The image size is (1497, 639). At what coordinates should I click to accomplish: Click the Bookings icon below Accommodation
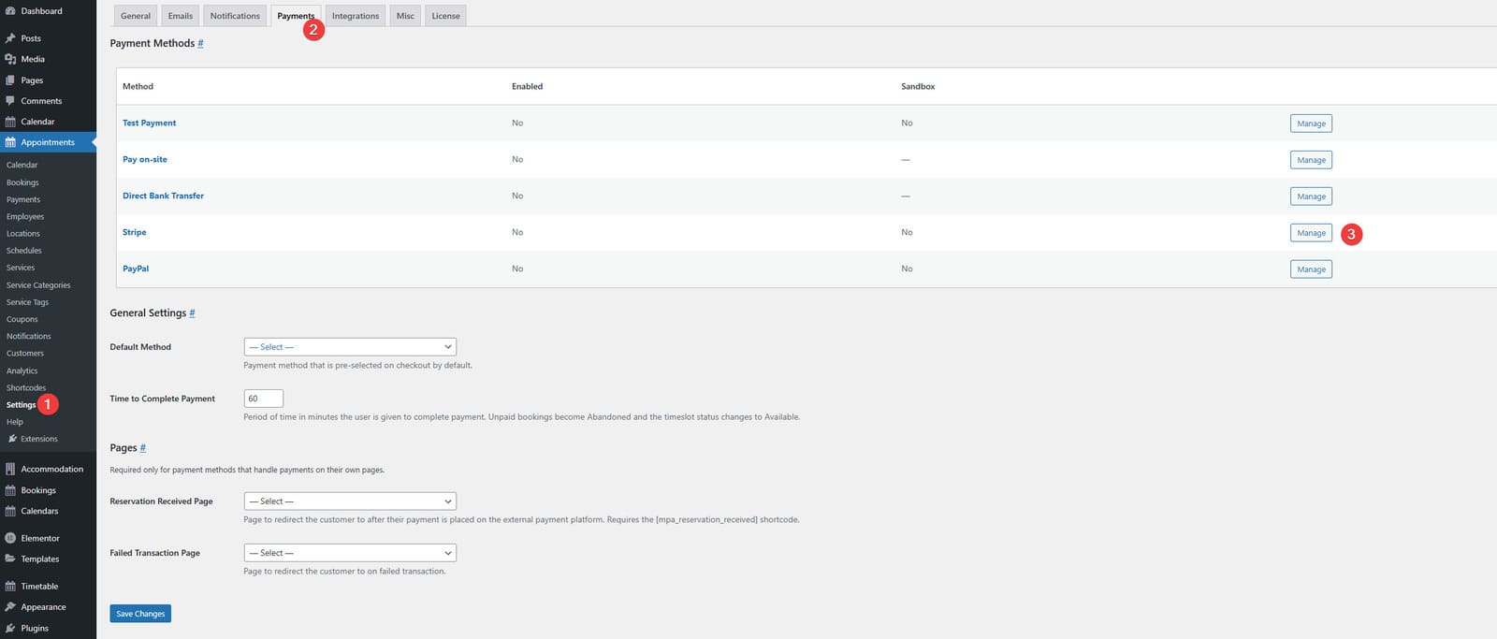10,490
